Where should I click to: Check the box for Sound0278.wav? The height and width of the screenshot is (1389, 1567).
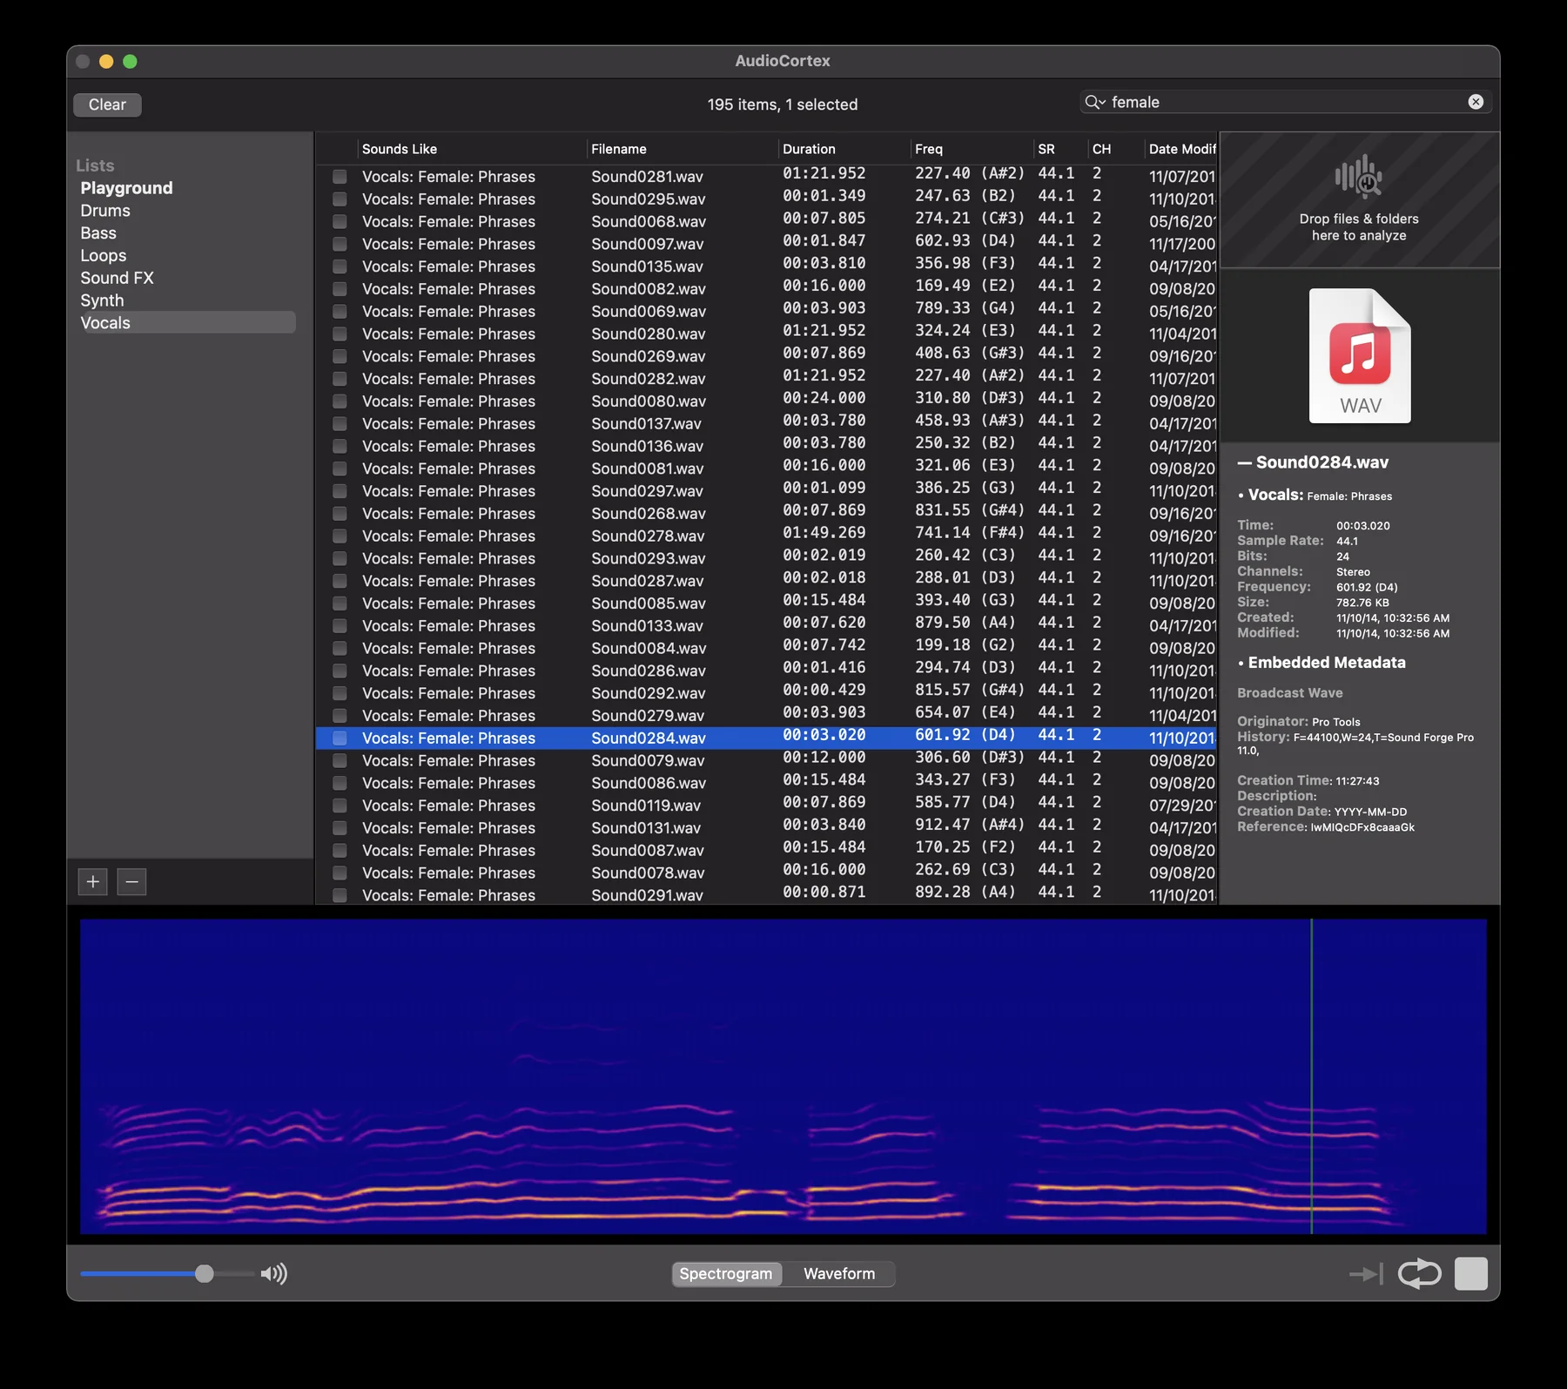click(x=340, y=536)
